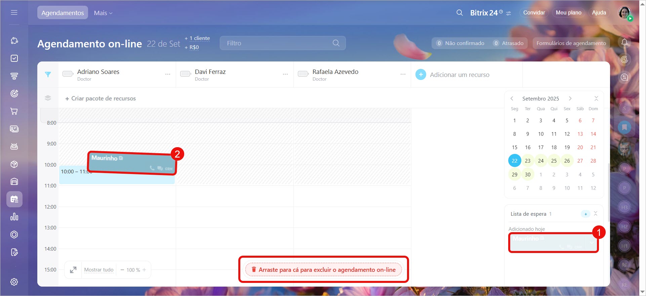The image size is (646, 296).
Task: Go to next month in calendar
Action: pyautogui.click(x=570, y=98)
